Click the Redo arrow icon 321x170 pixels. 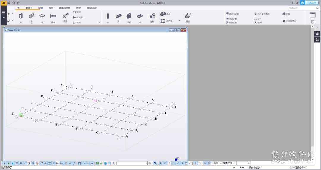point(18,3)
